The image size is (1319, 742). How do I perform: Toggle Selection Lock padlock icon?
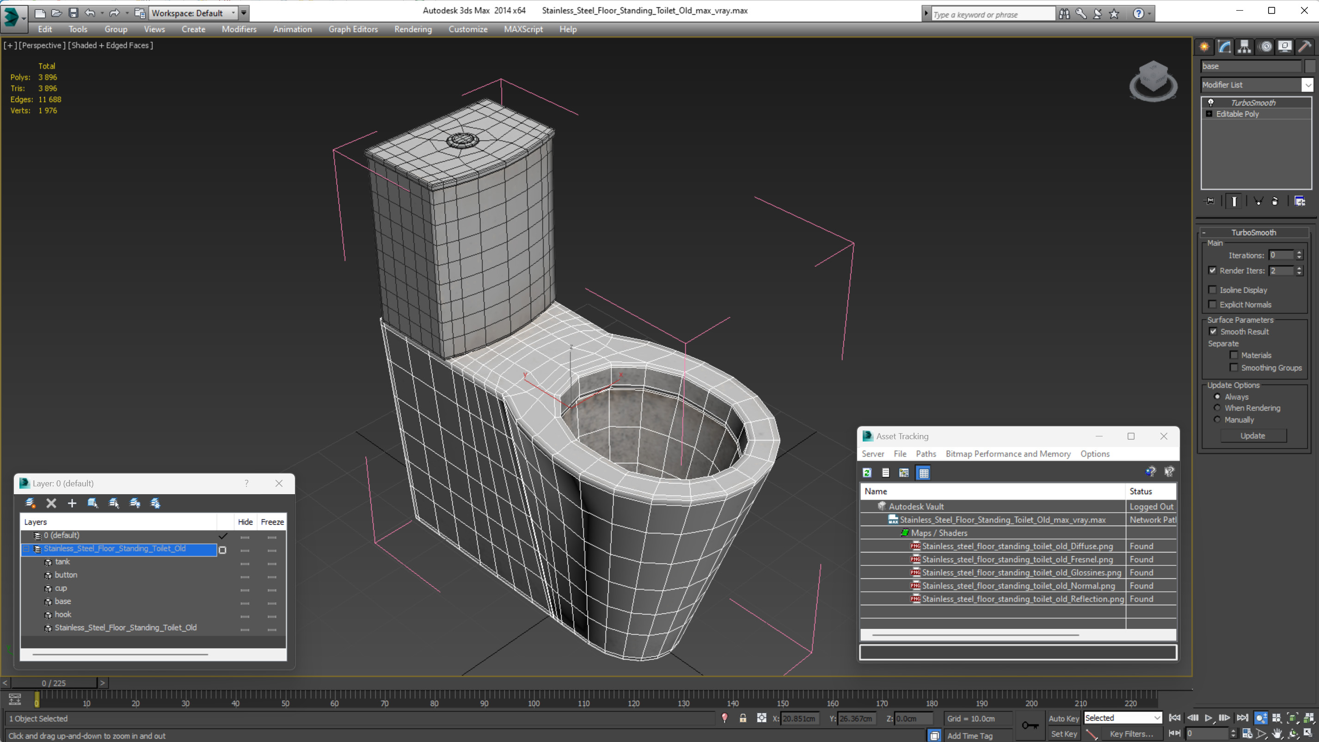[743, 718]
